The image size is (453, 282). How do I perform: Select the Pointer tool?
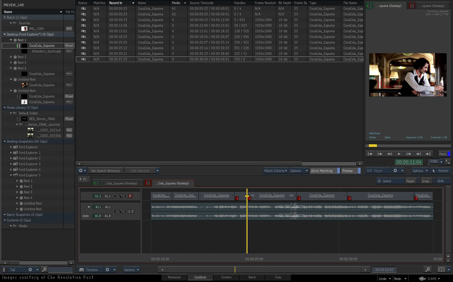tap(441, 171)
